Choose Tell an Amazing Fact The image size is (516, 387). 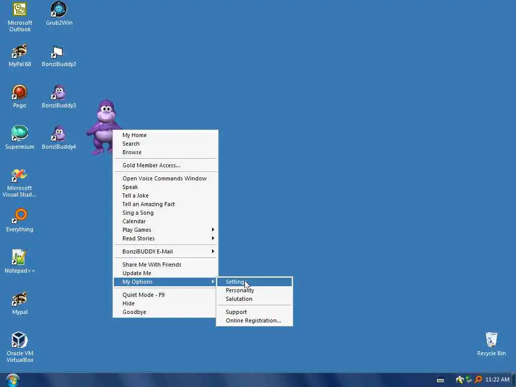pos(165,204)
